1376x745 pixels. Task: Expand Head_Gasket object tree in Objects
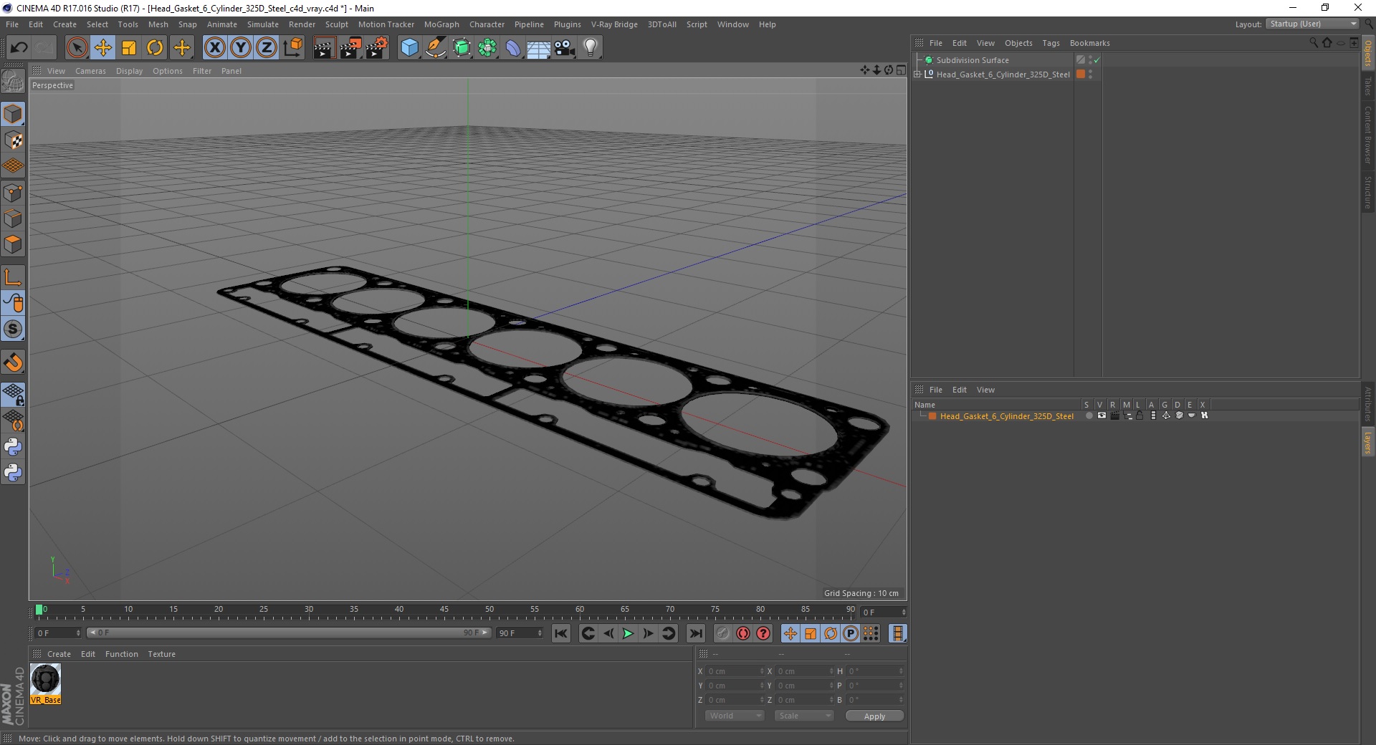[917, 74]
